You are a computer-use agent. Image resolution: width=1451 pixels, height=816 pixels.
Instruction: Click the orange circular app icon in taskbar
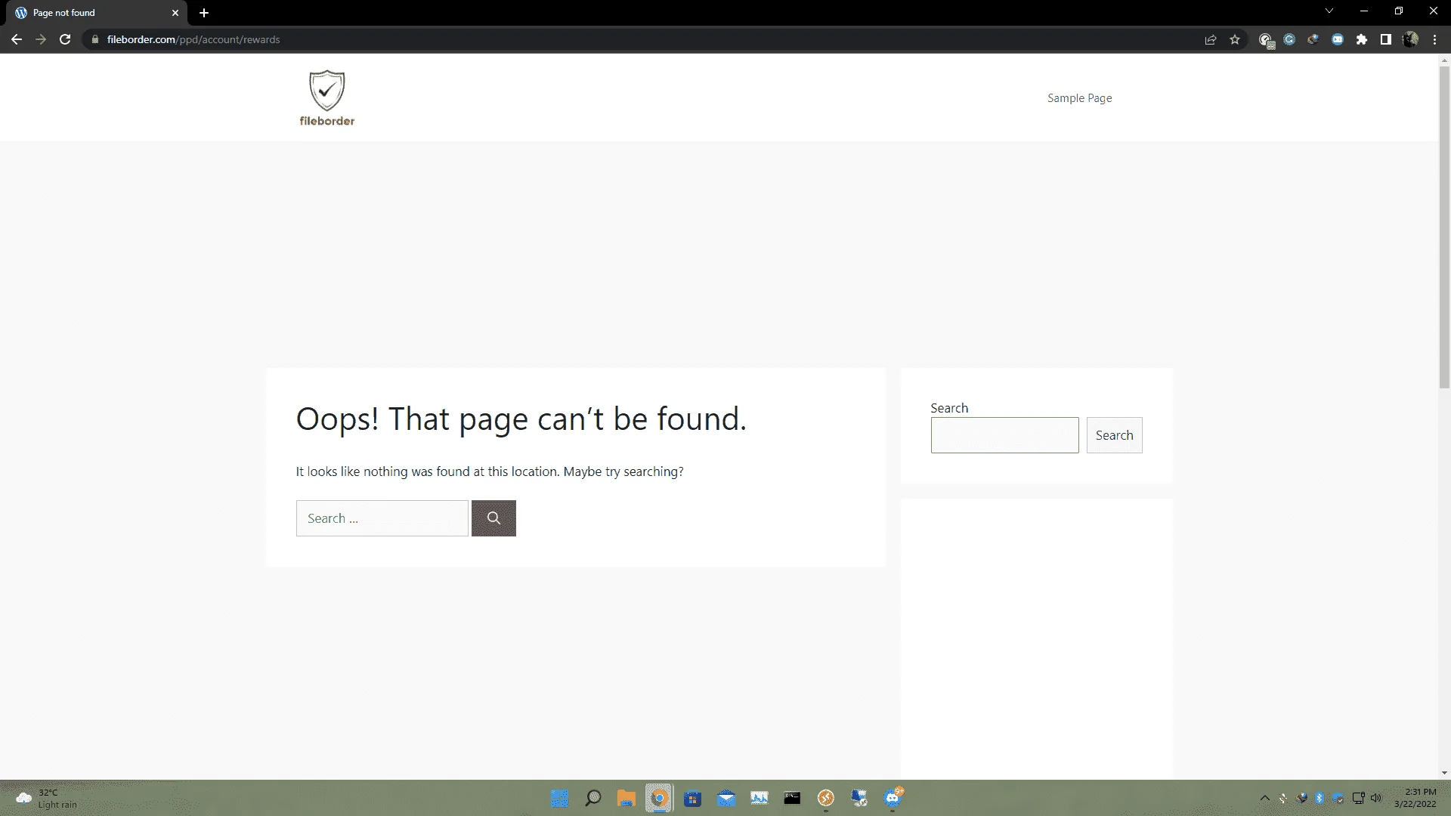[x=825, y=798]
